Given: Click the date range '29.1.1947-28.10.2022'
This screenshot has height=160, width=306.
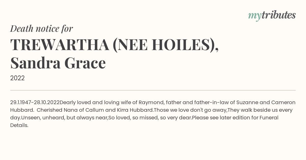Looking at the screenshot, I should [35, 103].
